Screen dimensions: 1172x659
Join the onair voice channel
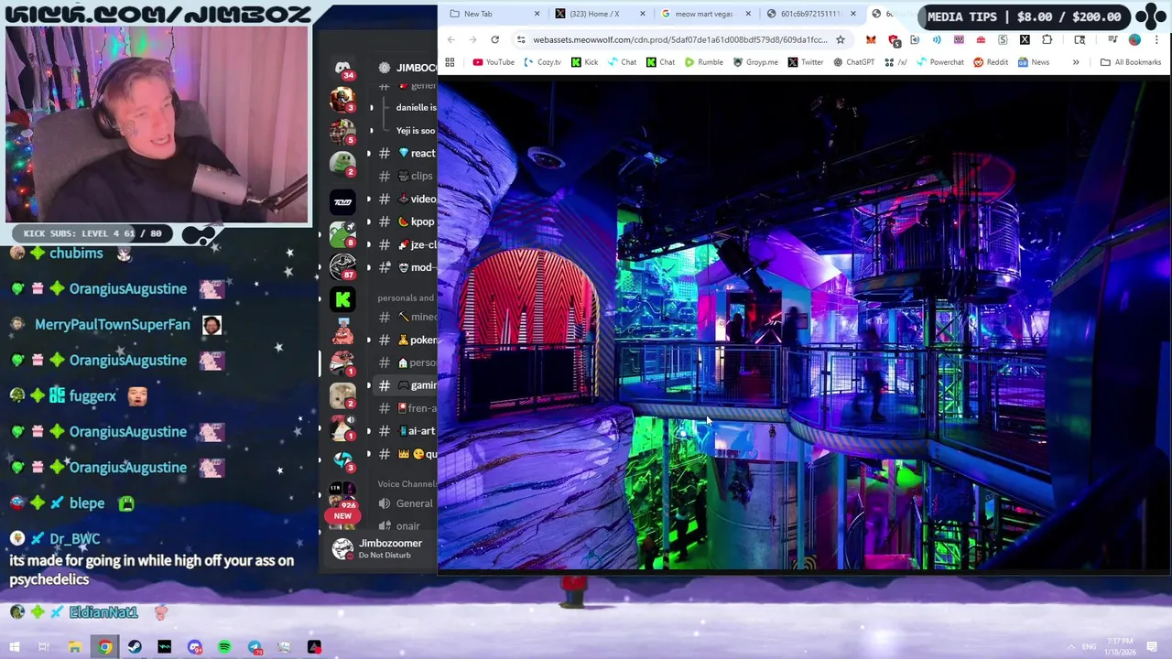(407, 526)
